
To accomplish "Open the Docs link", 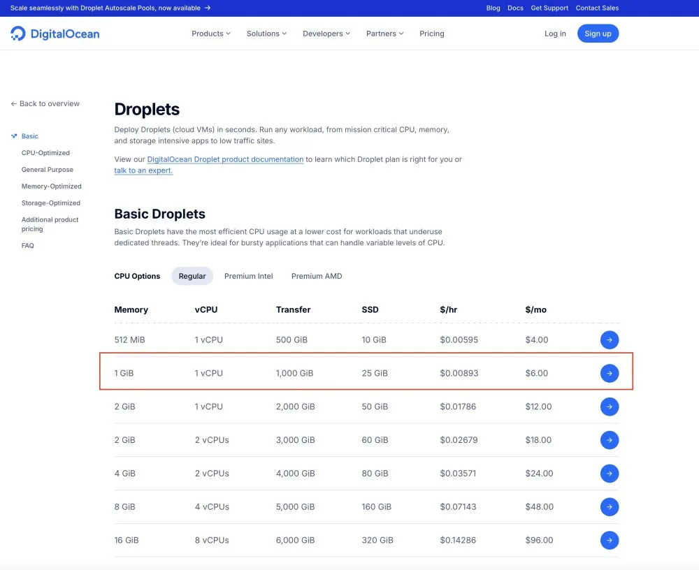I will click(x=515, y=8).
